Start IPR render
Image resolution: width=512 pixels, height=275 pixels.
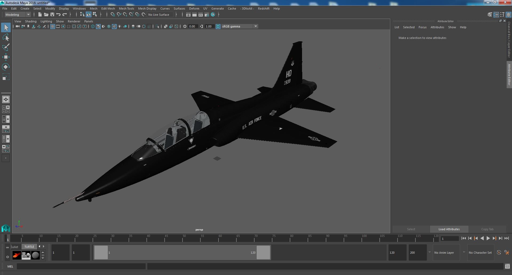201,15
